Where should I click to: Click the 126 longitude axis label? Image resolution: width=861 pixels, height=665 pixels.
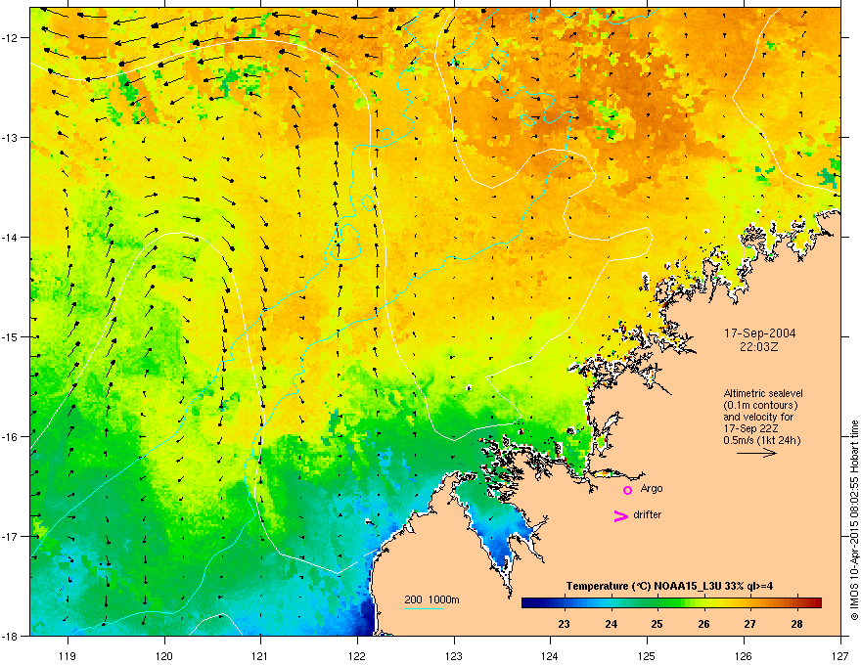(x=744, y=655)
